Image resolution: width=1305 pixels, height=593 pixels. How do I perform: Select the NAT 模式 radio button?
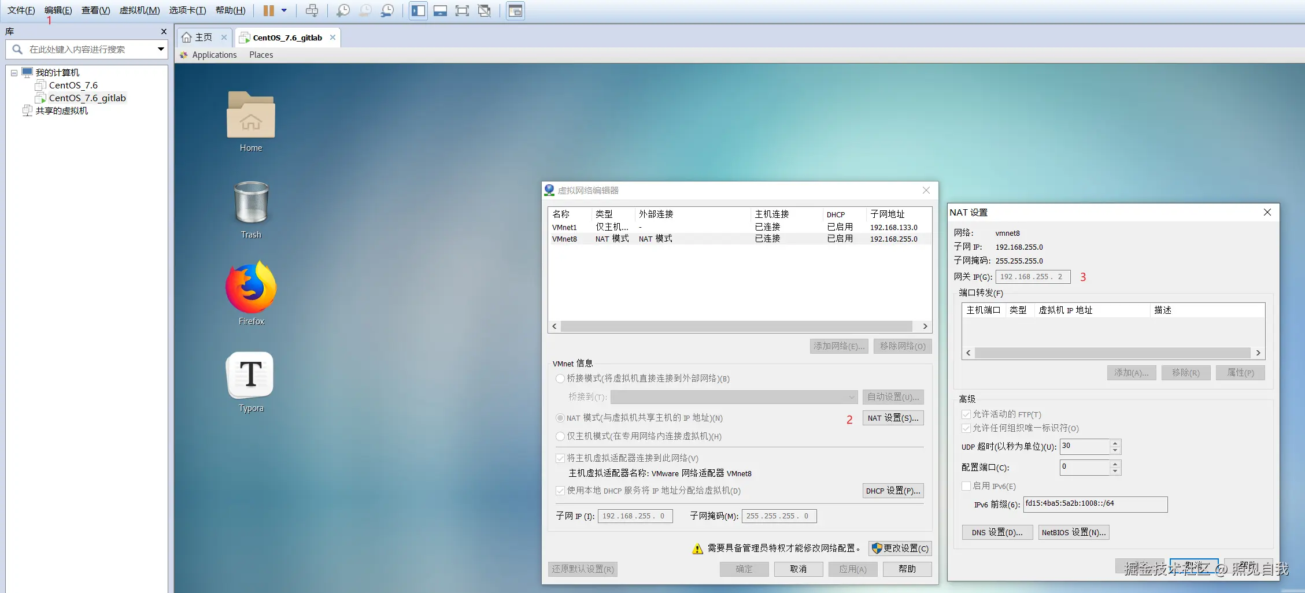pos(560,418)
